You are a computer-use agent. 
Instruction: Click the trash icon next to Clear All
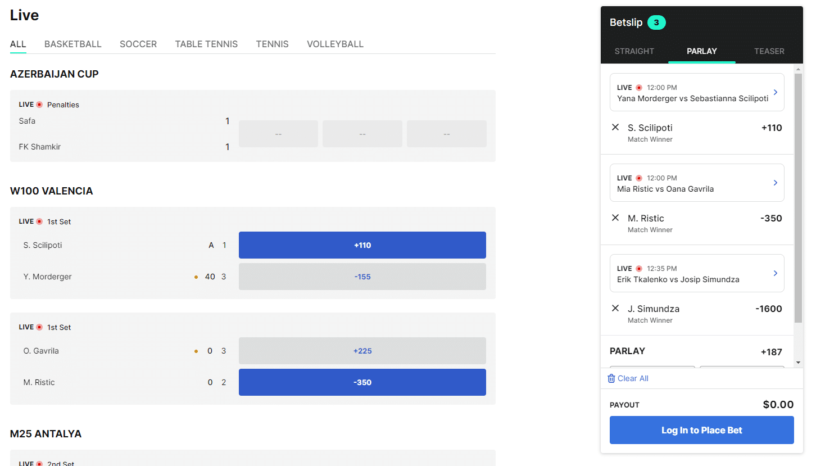[x=611, y=378]
